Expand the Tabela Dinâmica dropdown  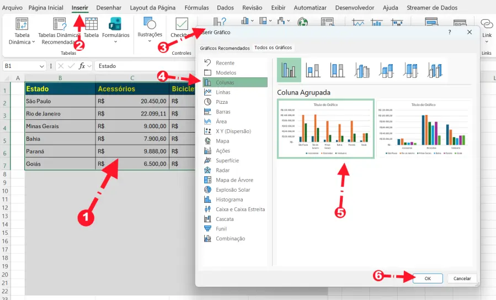pyautogui.click(x=22, y=42)
